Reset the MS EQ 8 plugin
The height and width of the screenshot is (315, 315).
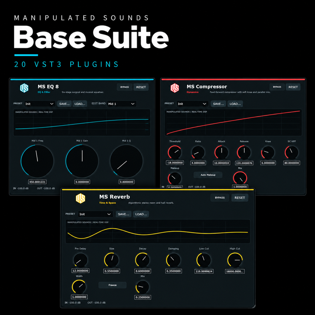click(141, 87)
